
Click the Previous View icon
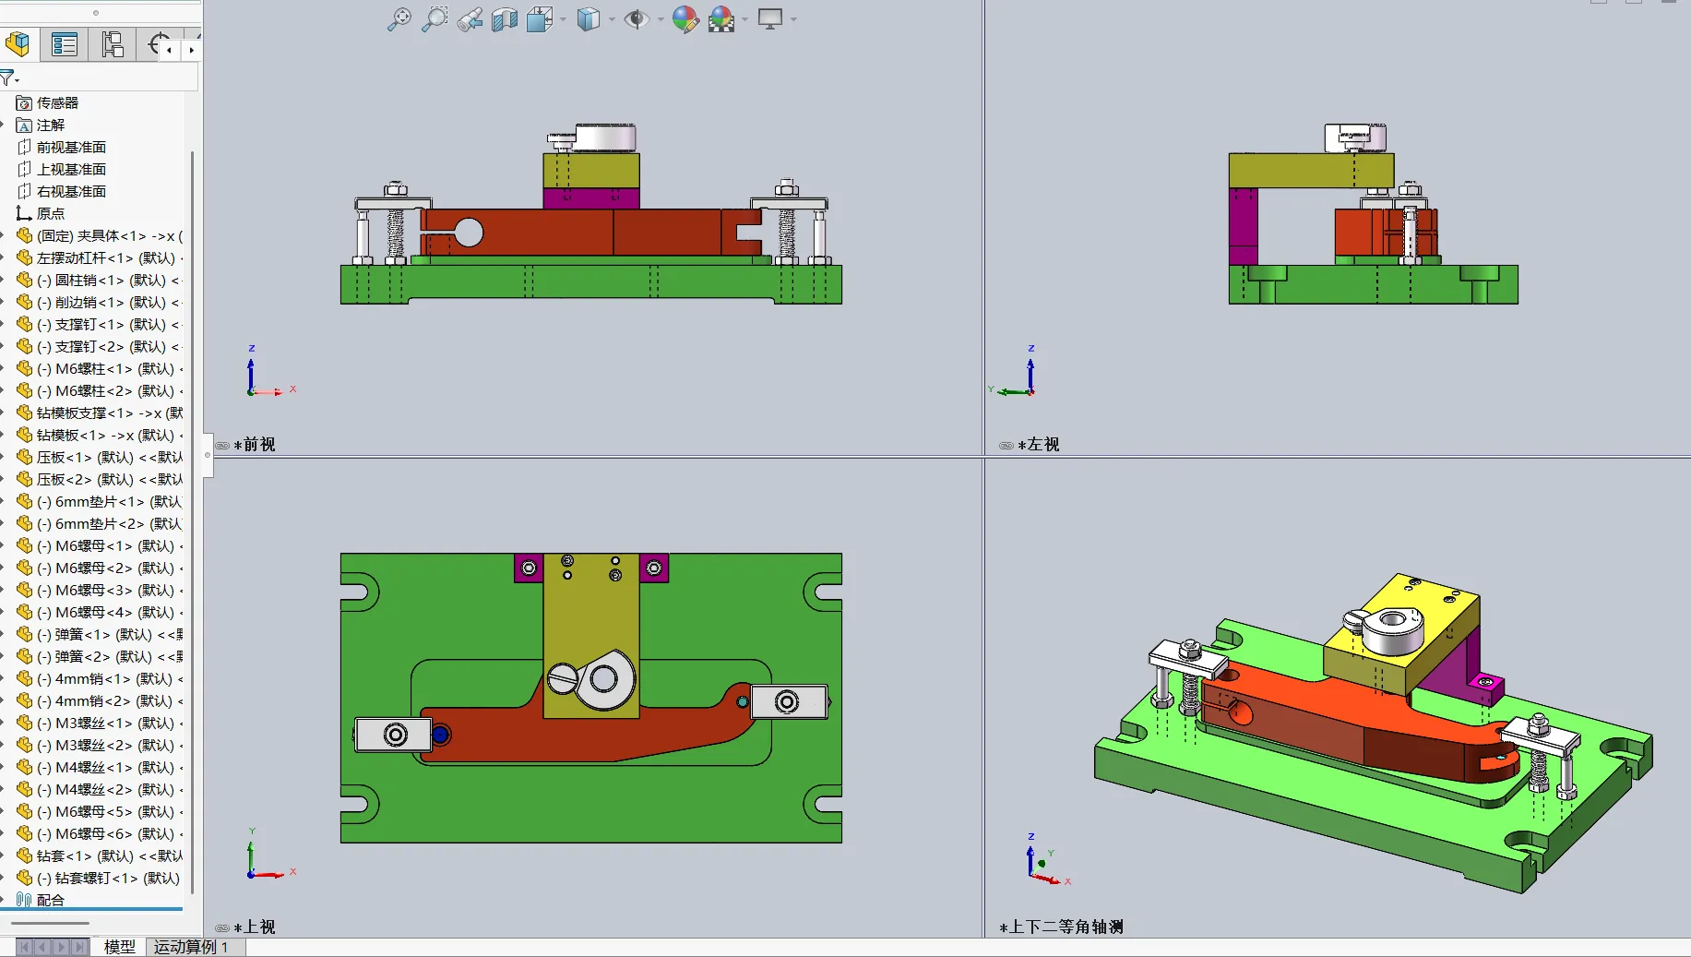point(470,19)
